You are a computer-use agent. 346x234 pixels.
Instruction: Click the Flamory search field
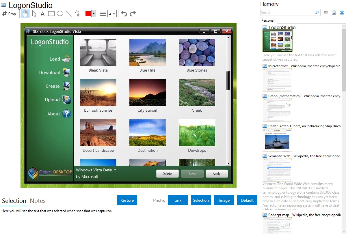tap(287, 12)
